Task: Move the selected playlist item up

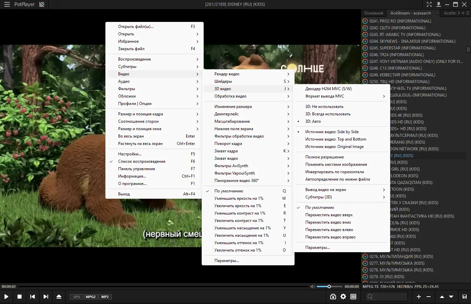Action: point(442,297)
